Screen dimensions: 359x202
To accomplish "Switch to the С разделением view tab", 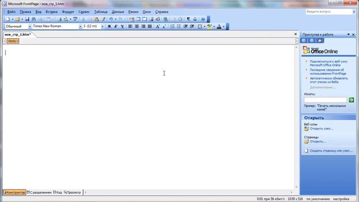I will (x=39, y=192).
